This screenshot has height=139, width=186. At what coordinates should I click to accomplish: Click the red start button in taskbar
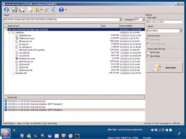point(5,132)
